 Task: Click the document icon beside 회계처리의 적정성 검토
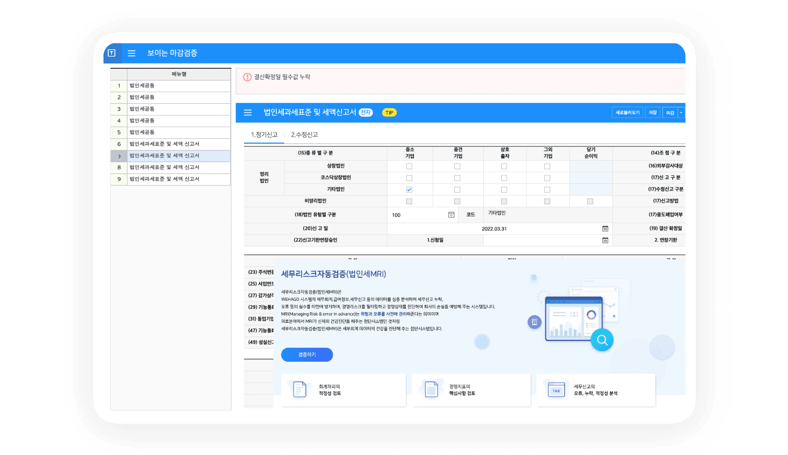tap(300, 389)
